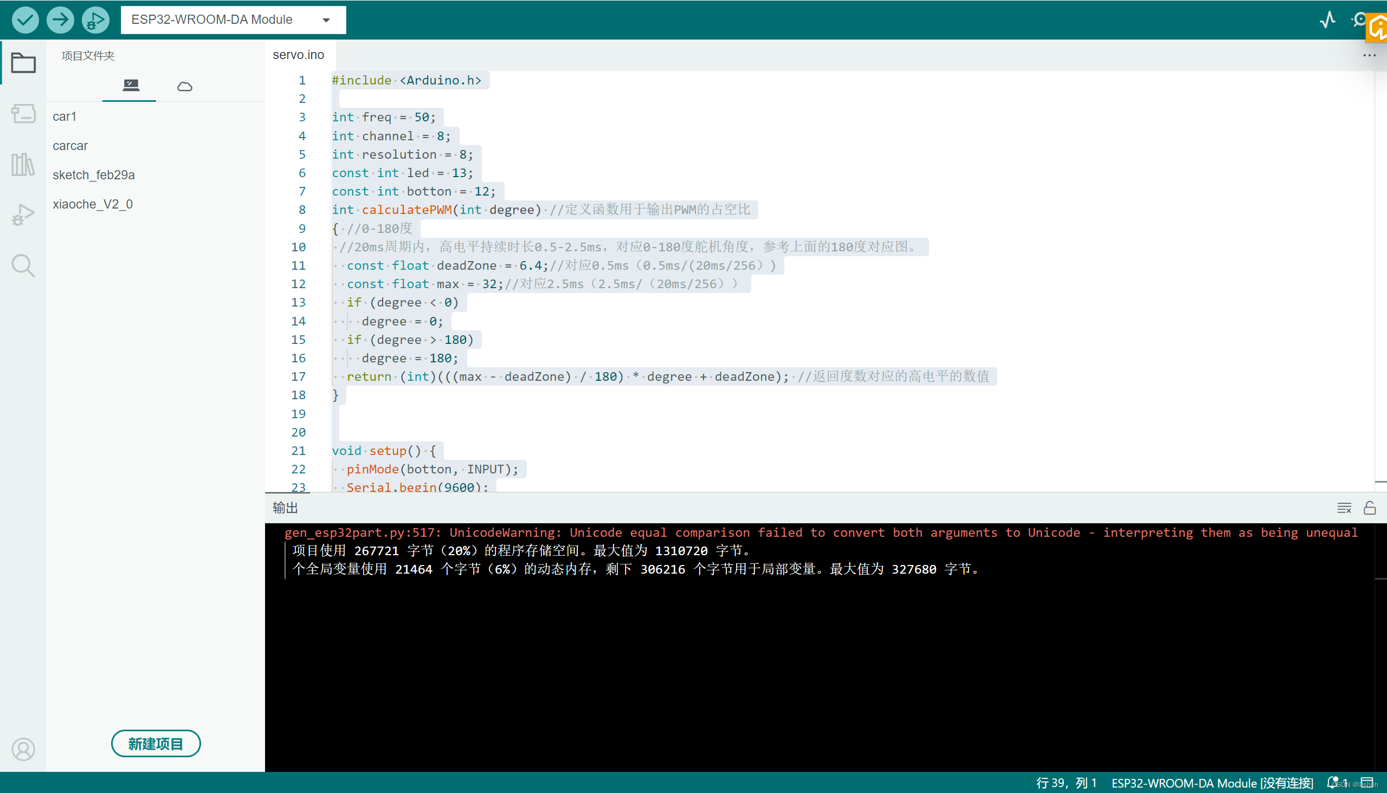
Task: Open the editor three-dots more menu
Action: pos(1369,55)
